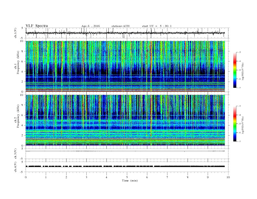Click the ch.4(V) axis label
257x199 pixels.
(16, 167)
